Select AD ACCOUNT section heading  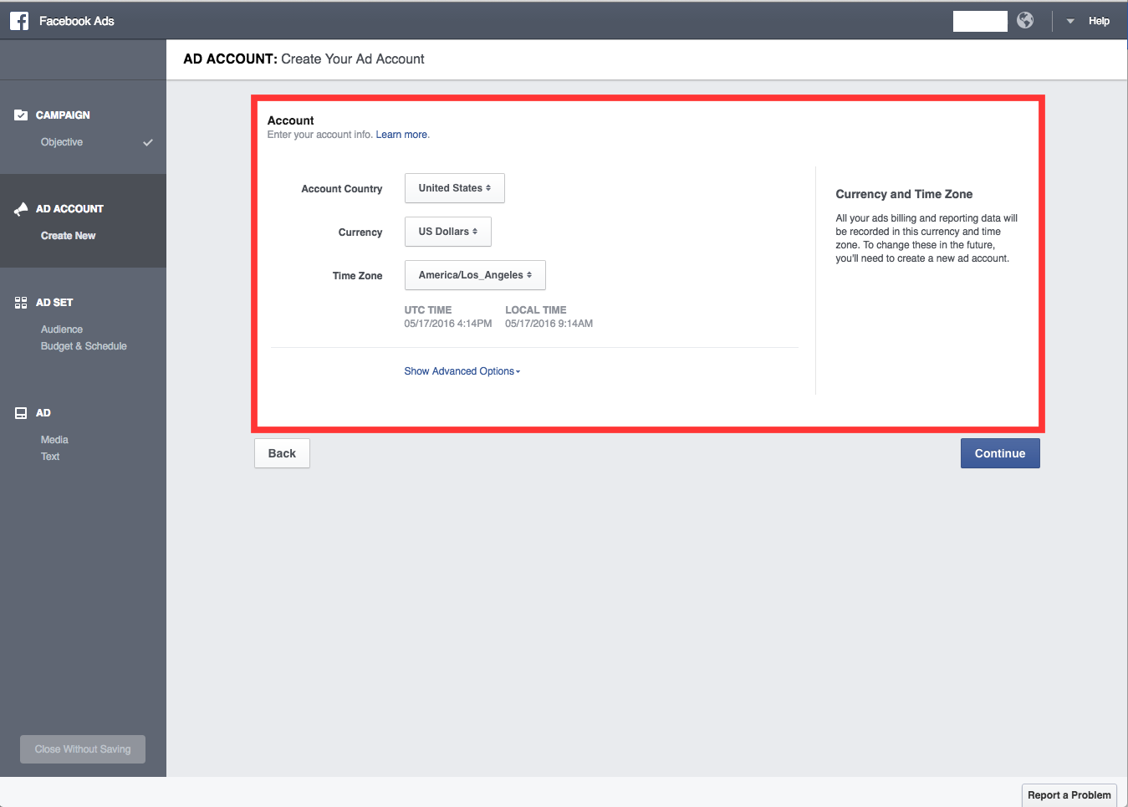[x=69, y=208]
